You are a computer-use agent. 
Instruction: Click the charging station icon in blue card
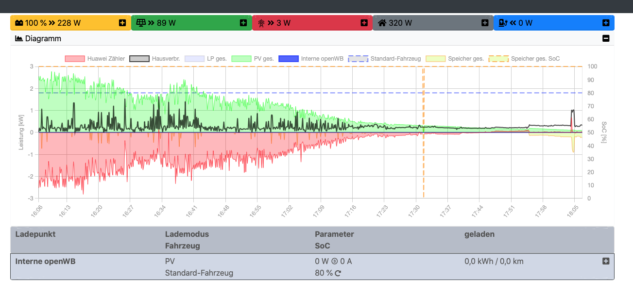[x=503, y=23]
